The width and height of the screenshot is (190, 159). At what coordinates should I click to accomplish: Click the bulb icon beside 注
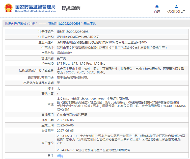pos(49,155)
